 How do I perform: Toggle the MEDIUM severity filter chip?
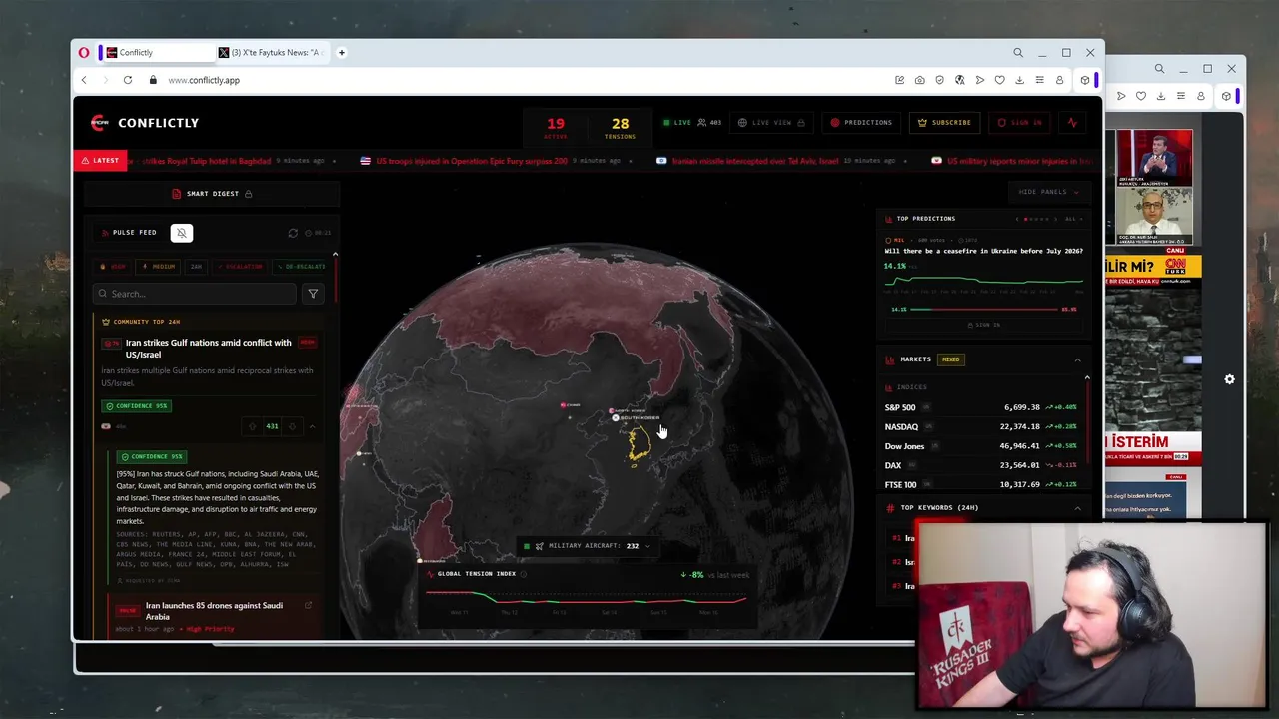(159, 267)
